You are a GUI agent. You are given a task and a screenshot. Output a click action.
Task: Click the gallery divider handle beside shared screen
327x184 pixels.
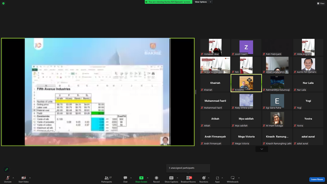pos(196,92)
